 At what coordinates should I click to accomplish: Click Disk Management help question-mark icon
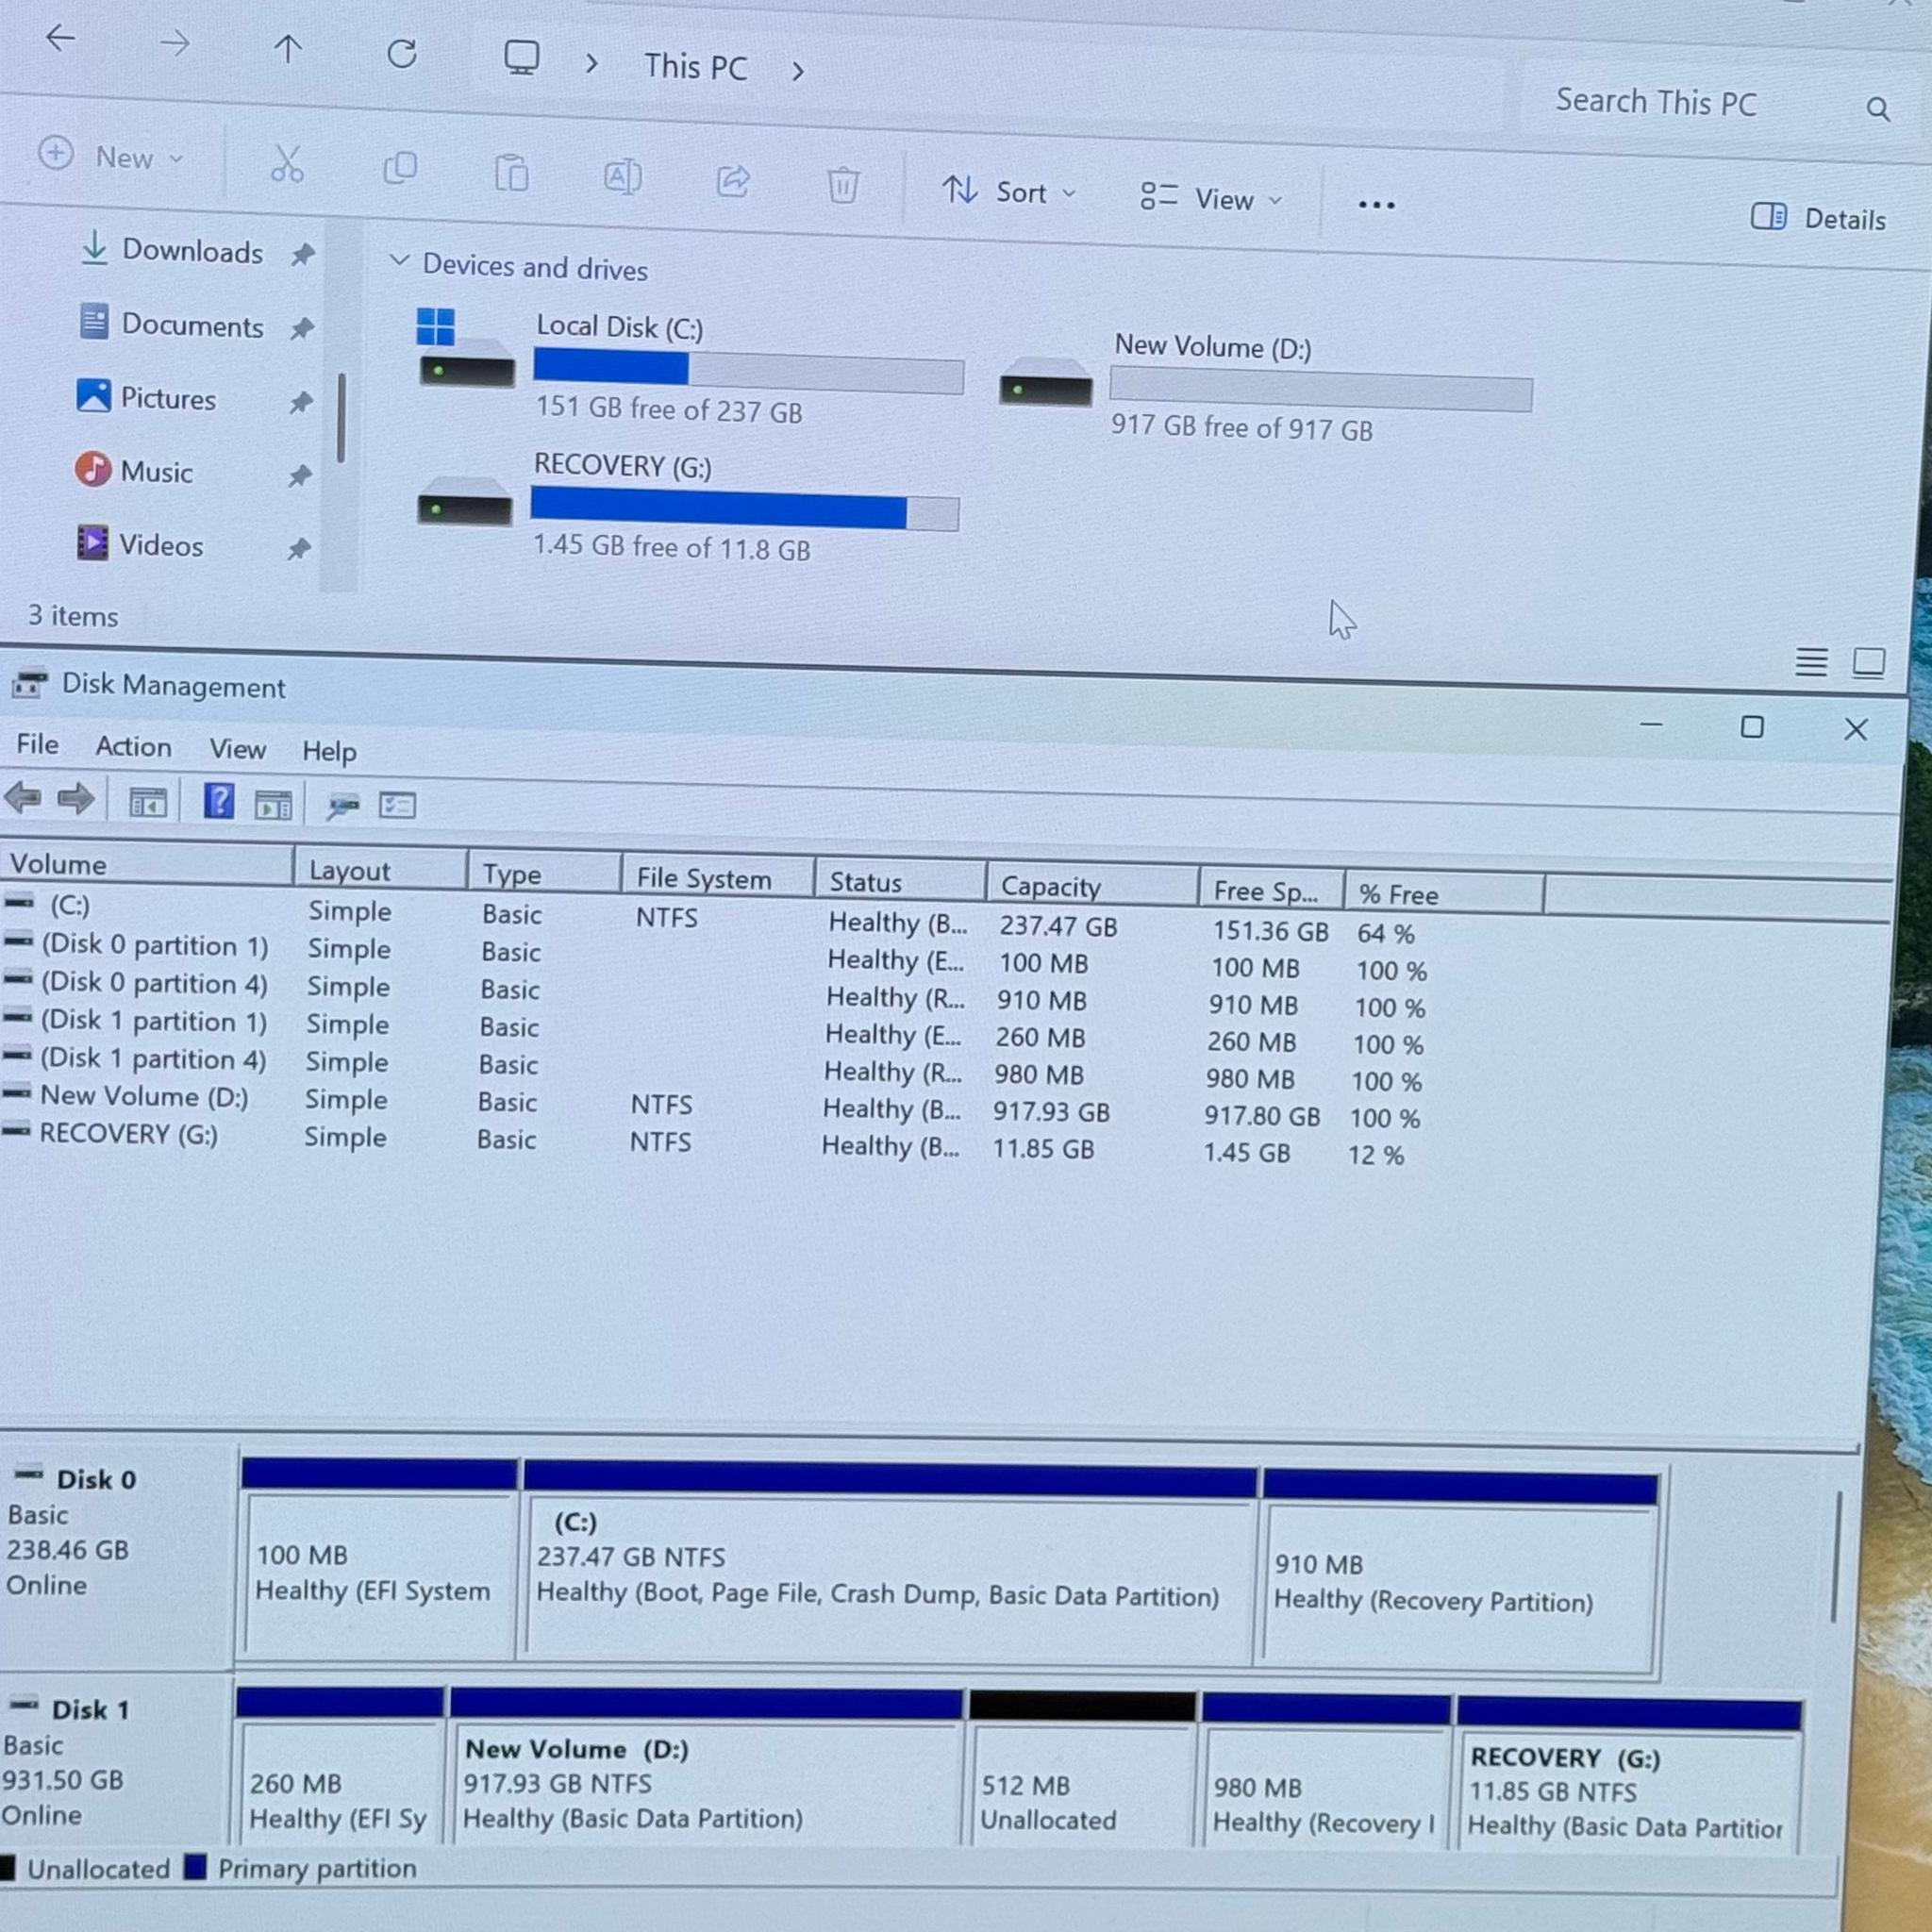pyautogui.click(x=218, y=801)
